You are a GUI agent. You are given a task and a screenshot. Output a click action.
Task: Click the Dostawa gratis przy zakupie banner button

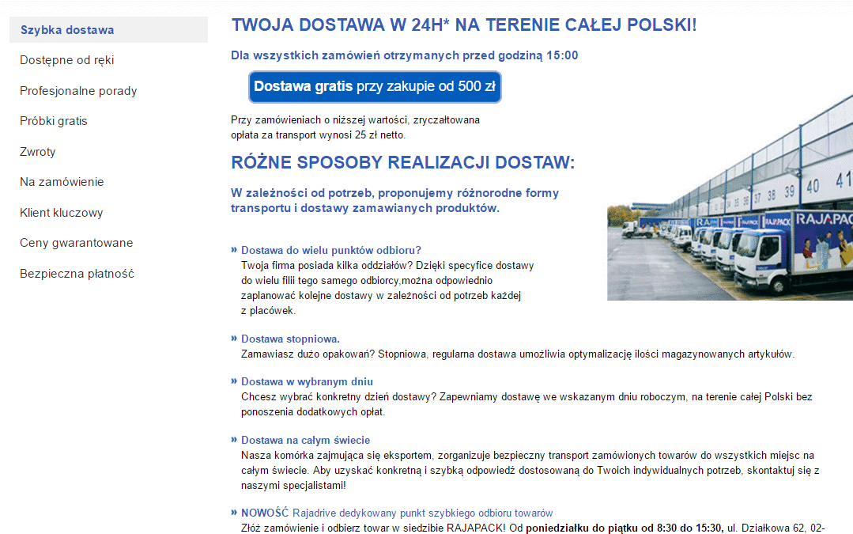[x=375, y=86]
